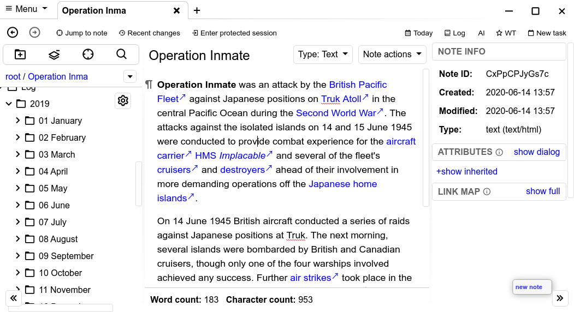Viewport: 574px width, 312px height.
Task: Expand the 10 October folder
Action: click(x=17, y=272)
